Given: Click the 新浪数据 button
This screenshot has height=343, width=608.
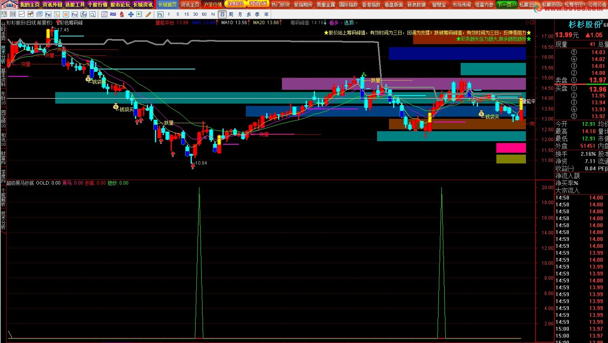Looking at the screenshot, I should (x=417, y=5).
